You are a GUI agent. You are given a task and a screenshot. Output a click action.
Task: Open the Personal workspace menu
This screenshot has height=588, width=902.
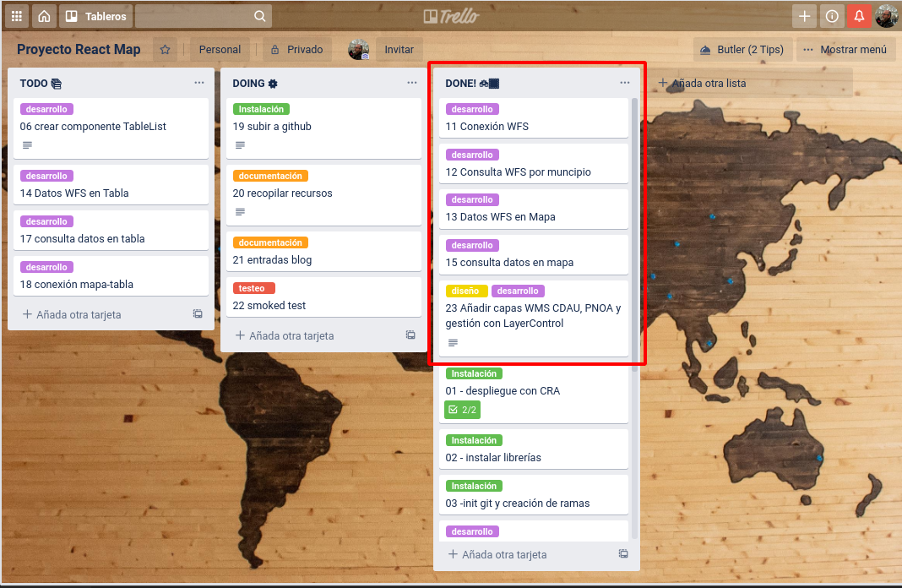tap(220, 49)
